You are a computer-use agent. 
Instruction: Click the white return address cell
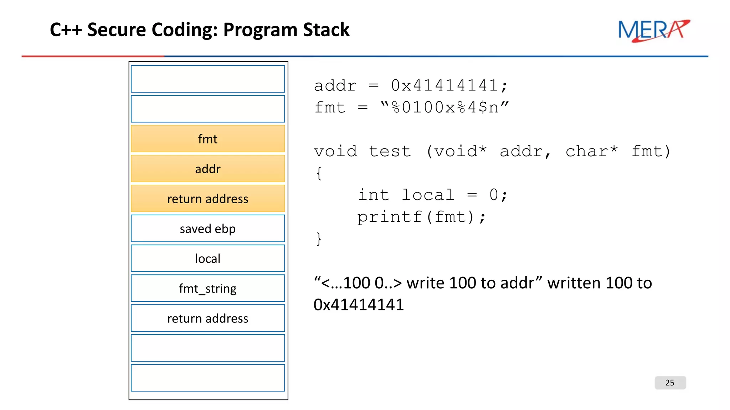point(208,318)
